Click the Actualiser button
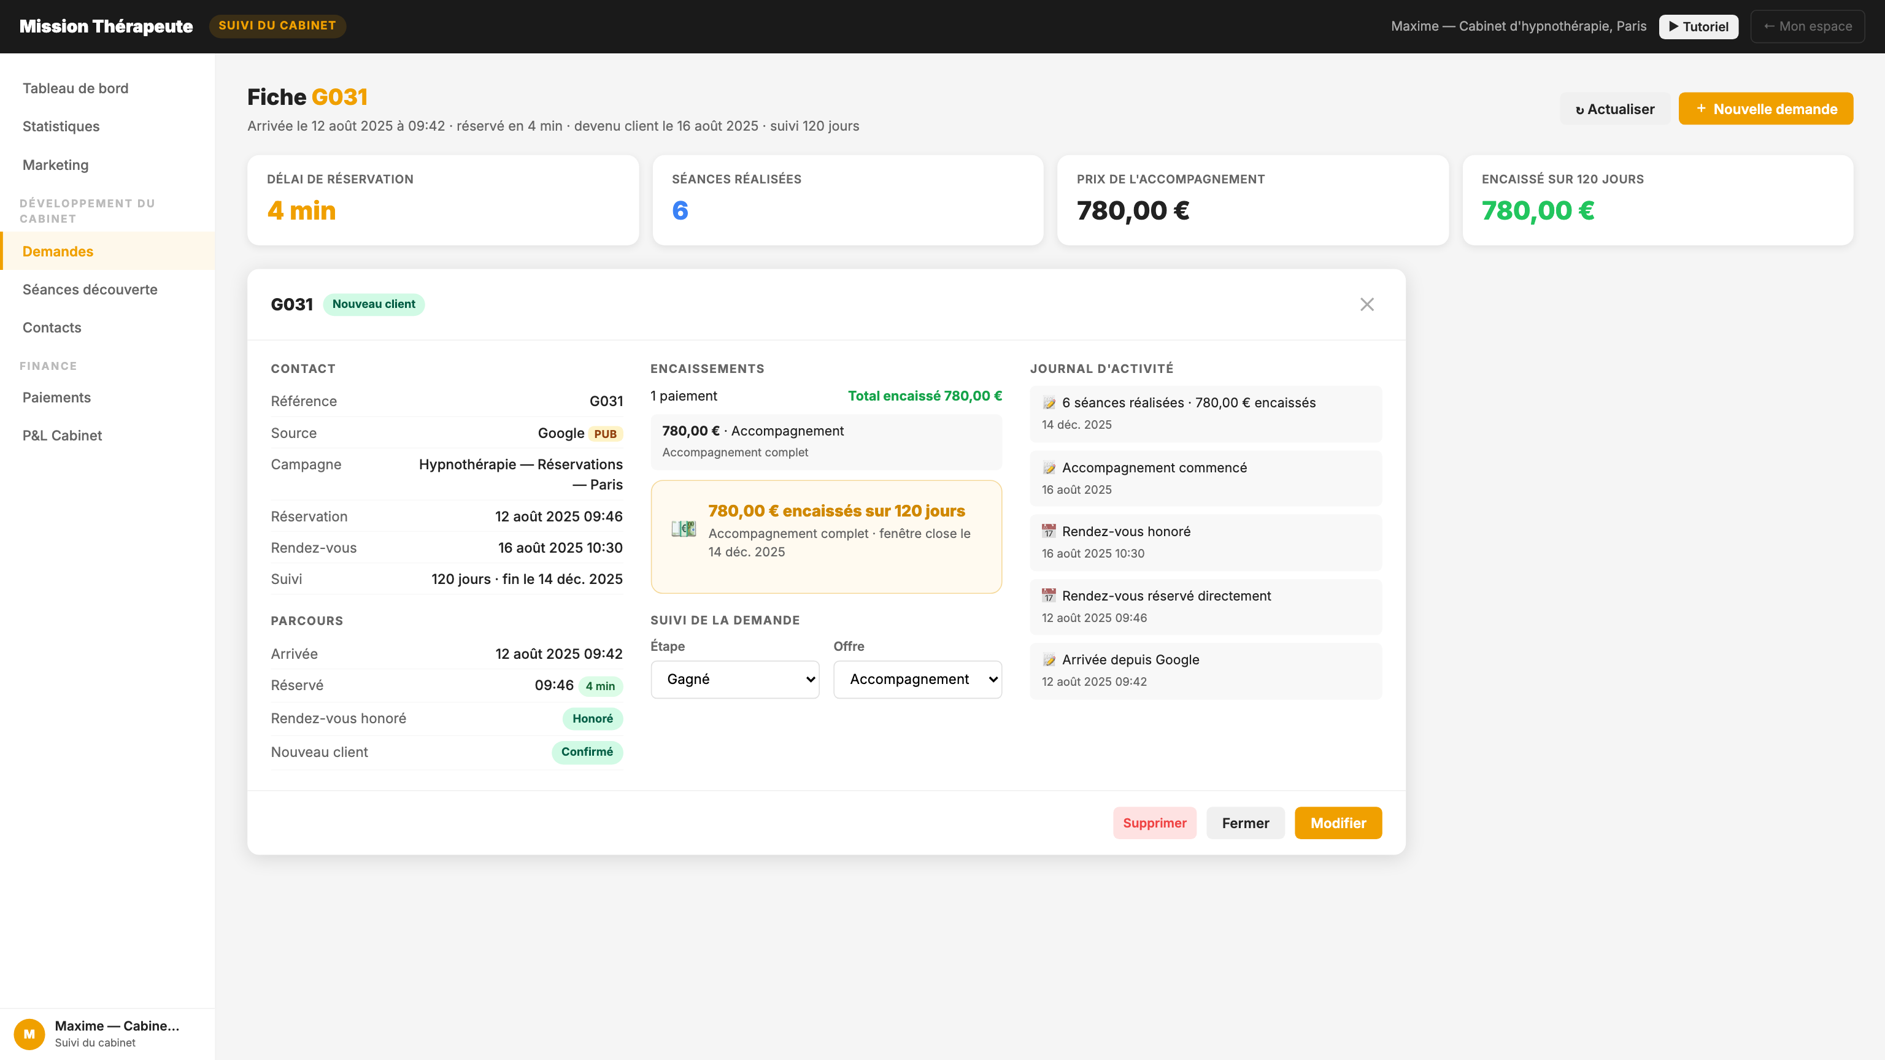This screenshot has height=1060, width=1885. tap(1614, 109)
